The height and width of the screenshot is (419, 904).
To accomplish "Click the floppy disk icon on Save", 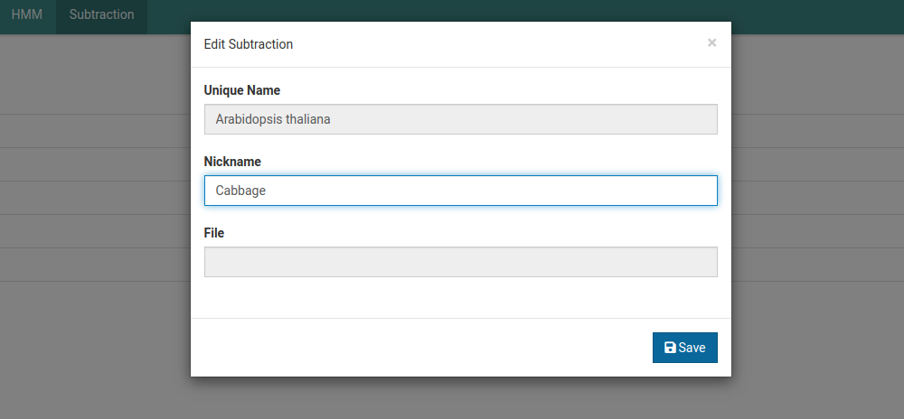I will pos(670,348).
